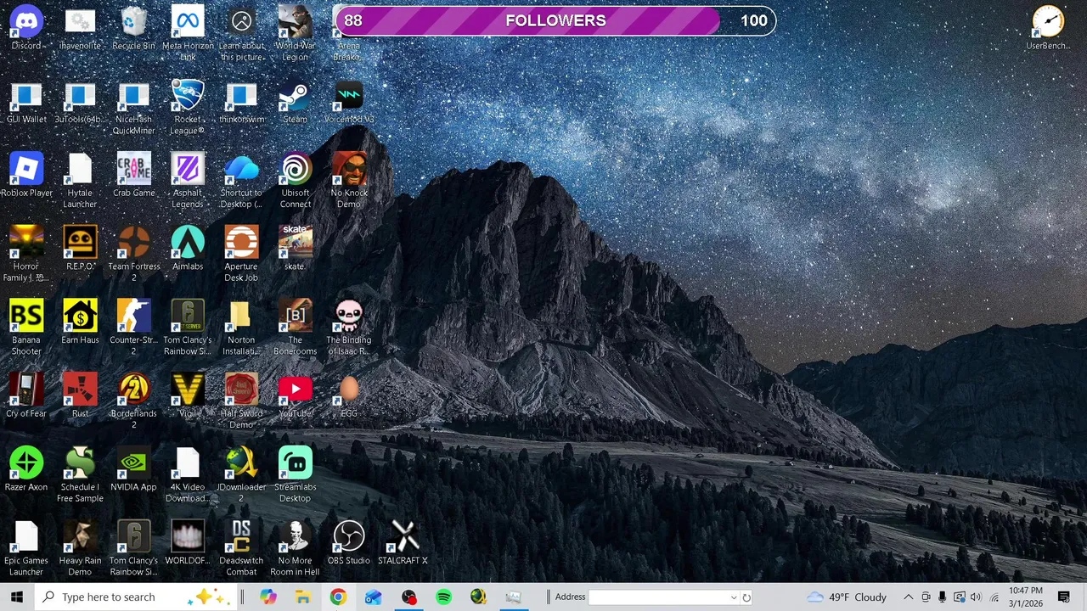This screenshot has width=1087, height=611.
Task: Click the Address bar refresh button
Action: (x=746, y=597)
